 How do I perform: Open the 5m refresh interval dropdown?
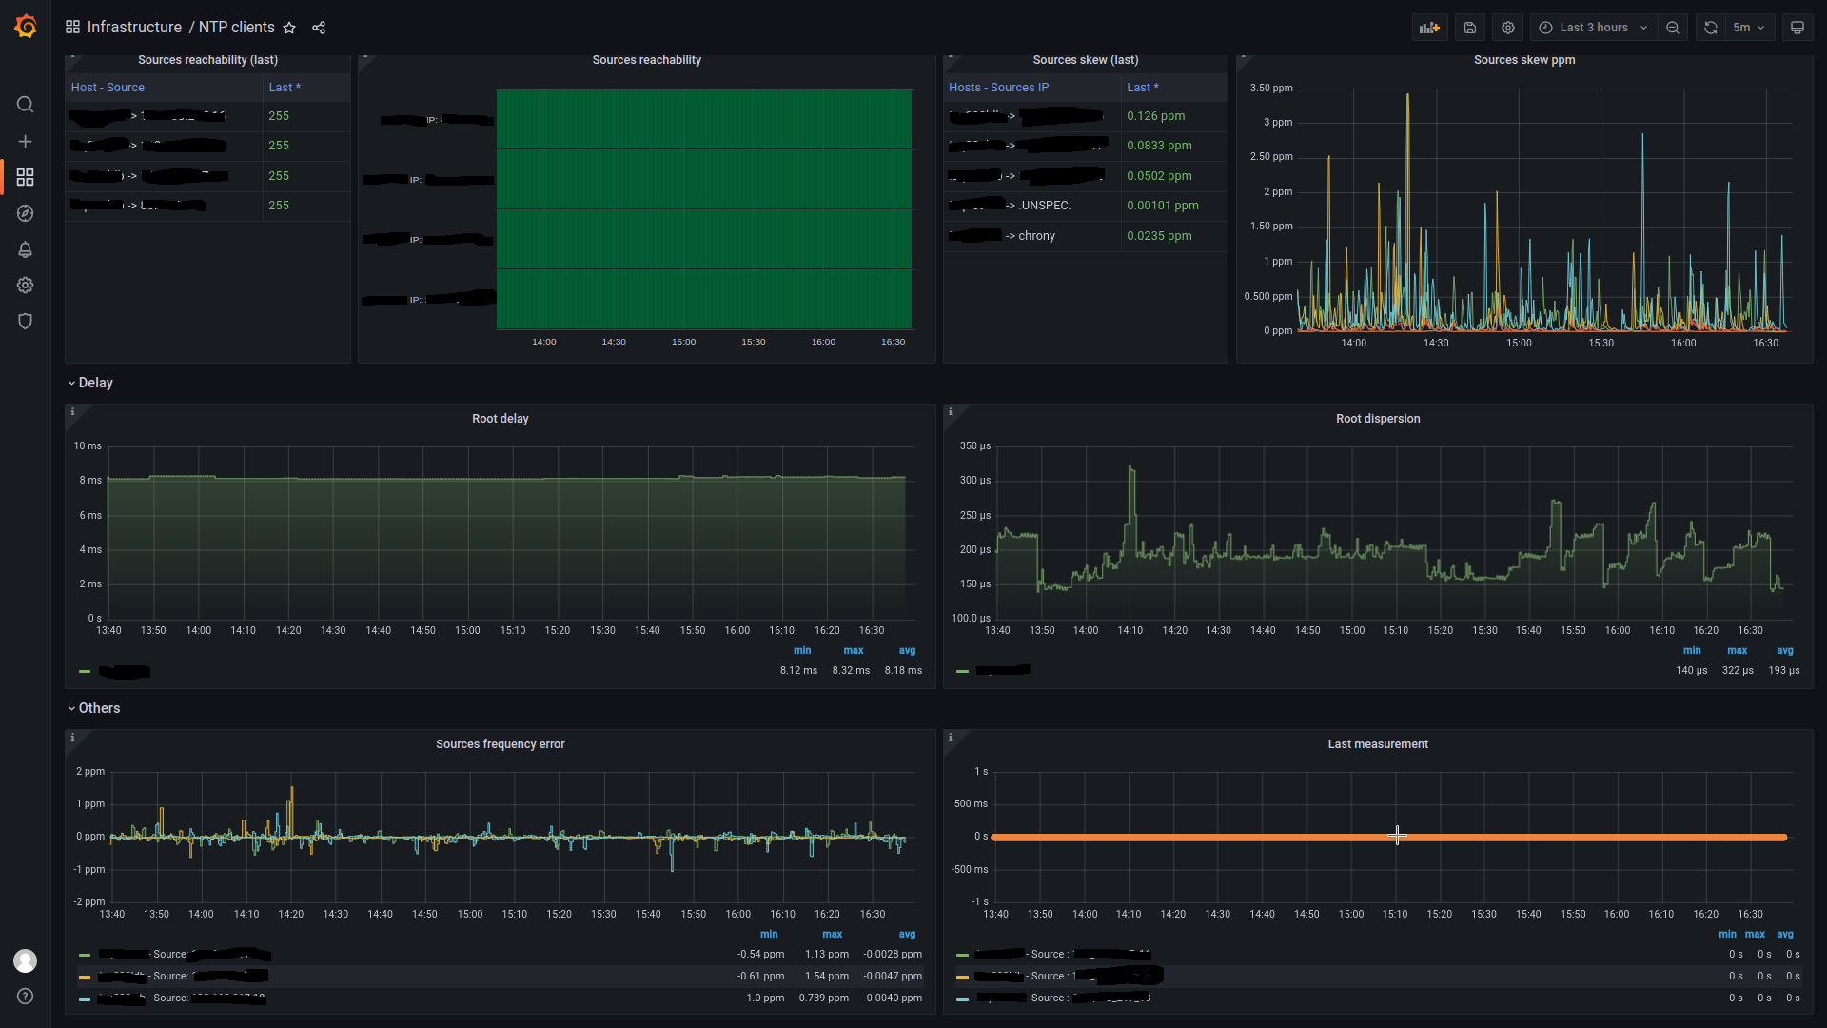pyautogui.click(x=1748, y=28)
